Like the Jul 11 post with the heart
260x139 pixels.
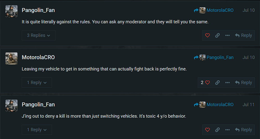(x=207, y=130)
